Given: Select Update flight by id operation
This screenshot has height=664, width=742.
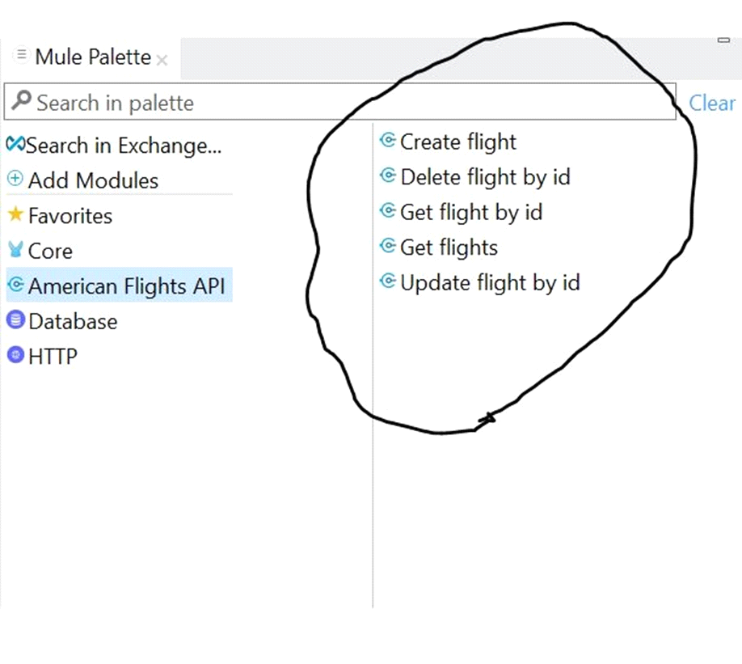Looking at the screenshot, I should coord(480,282).
